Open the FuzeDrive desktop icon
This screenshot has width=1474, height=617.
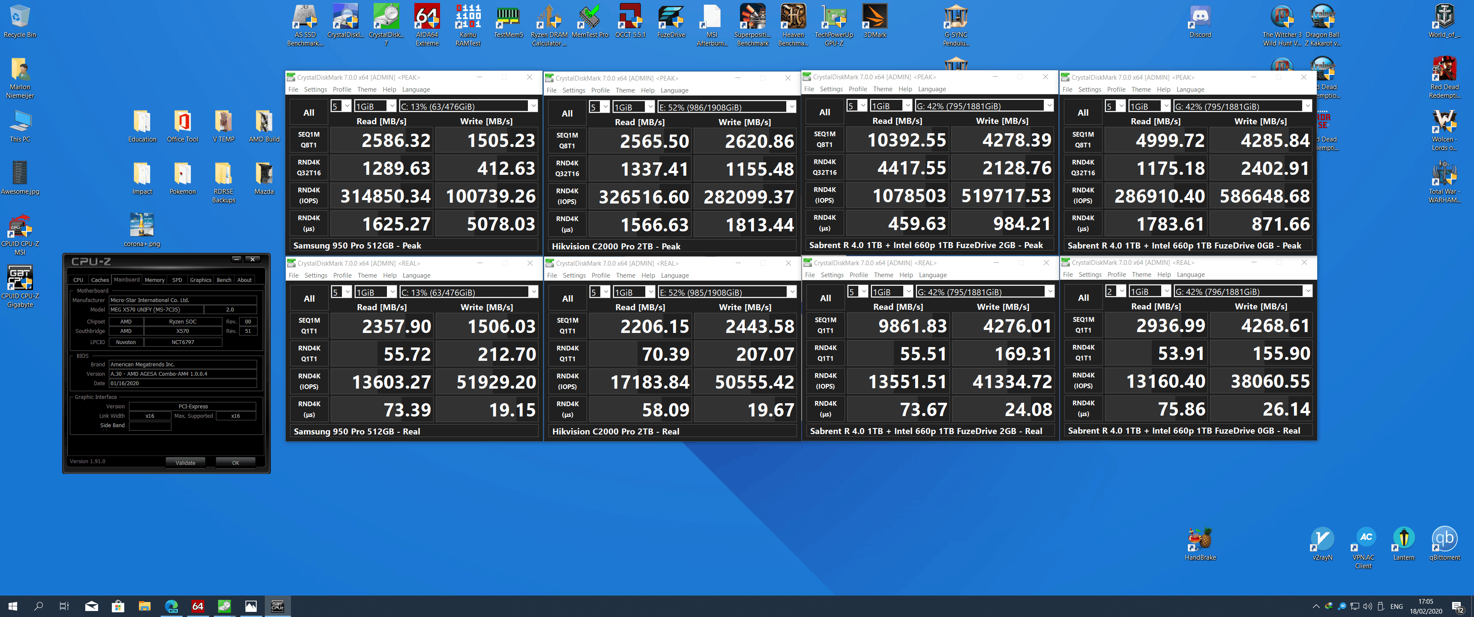(671, 17)
